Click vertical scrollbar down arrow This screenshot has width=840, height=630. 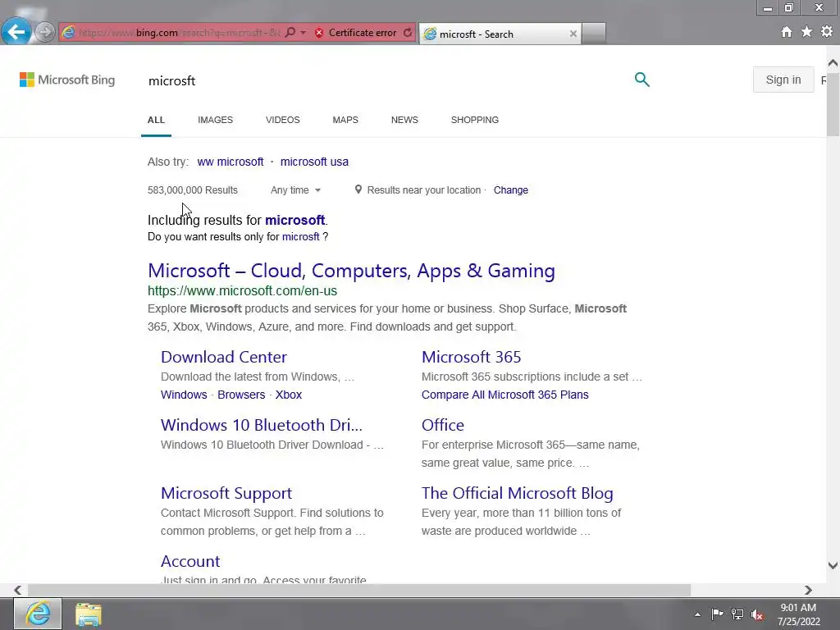point(833,565)
